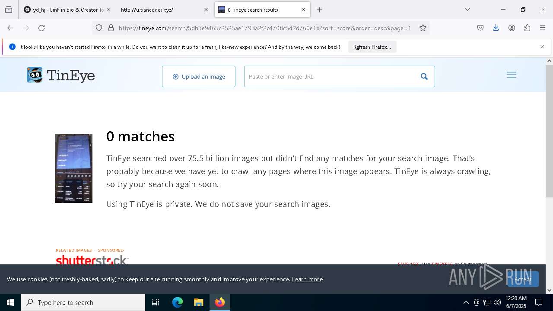Click the tracking protection shield icon
The width and height of the screenshot is (553, 311).
(x=99, y=28)
